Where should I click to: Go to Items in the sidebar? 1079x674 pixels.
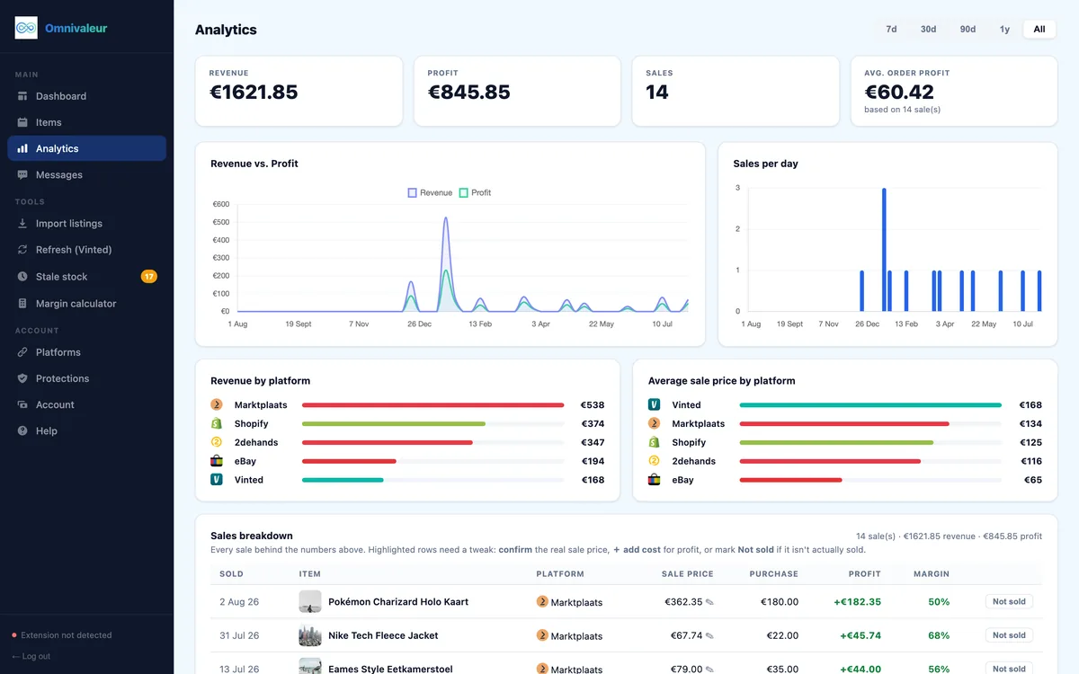pos(86,122)
